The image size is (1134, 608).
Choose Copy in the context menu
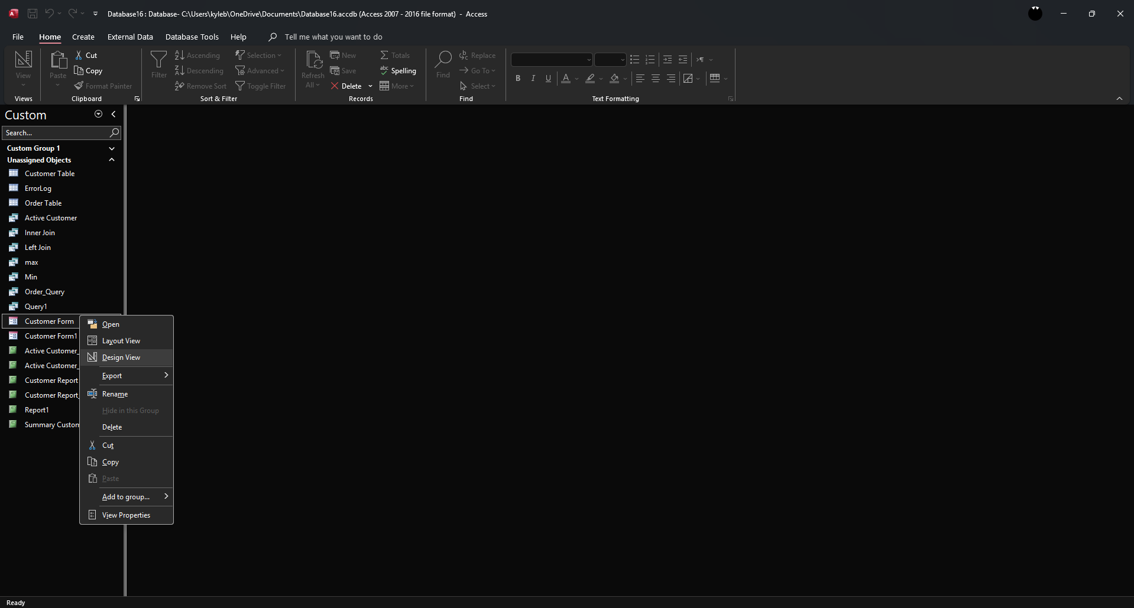[127, 461]
